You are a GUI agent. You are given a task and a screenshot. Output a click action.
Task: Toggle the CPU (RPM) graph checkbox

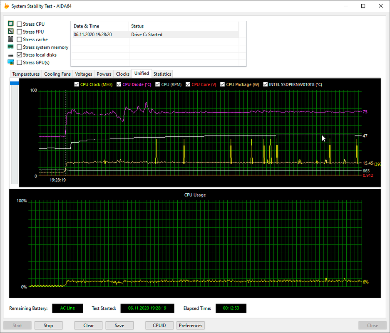[157, 84]
